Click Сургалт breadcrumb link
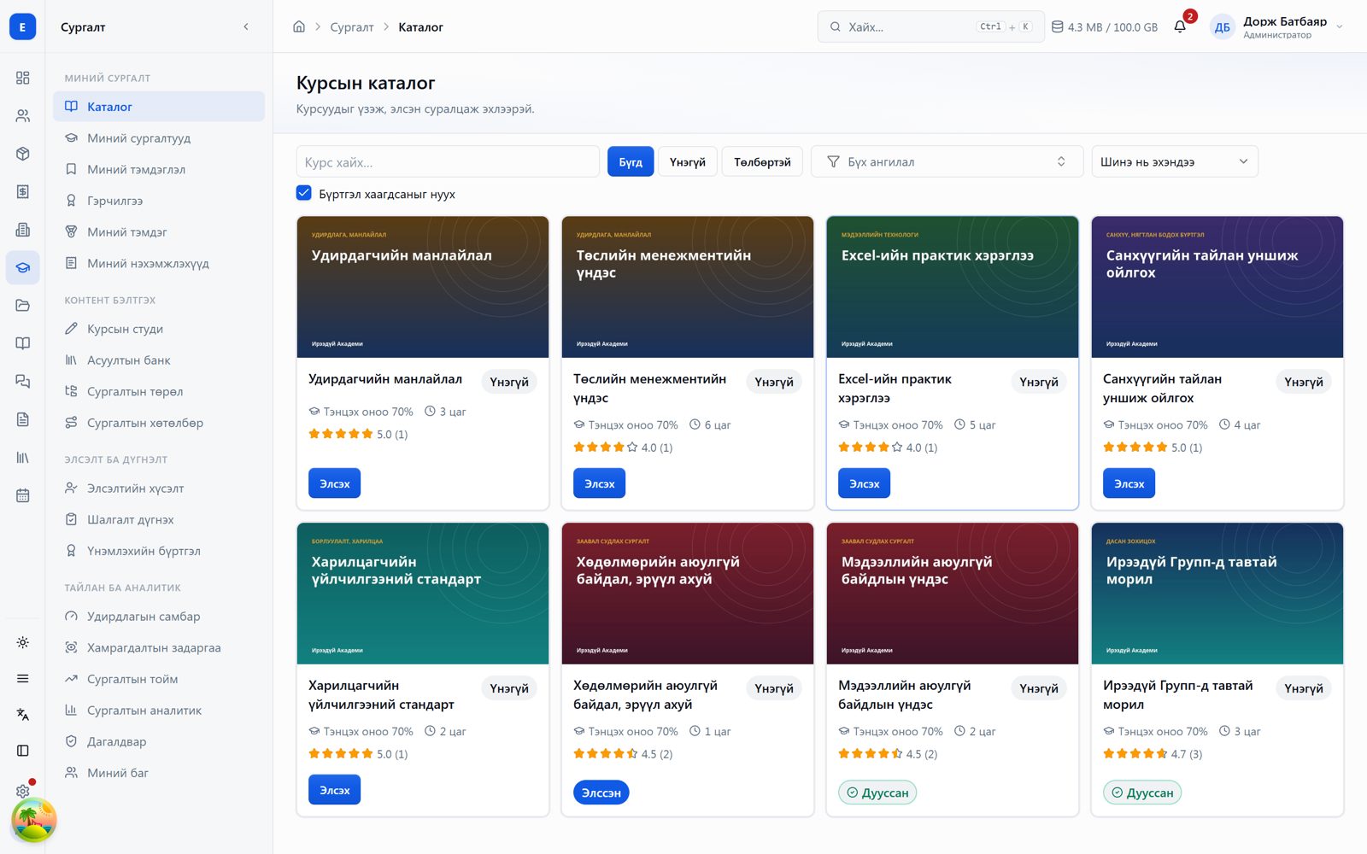1367x854 pixels. click(x=352, y=27)
